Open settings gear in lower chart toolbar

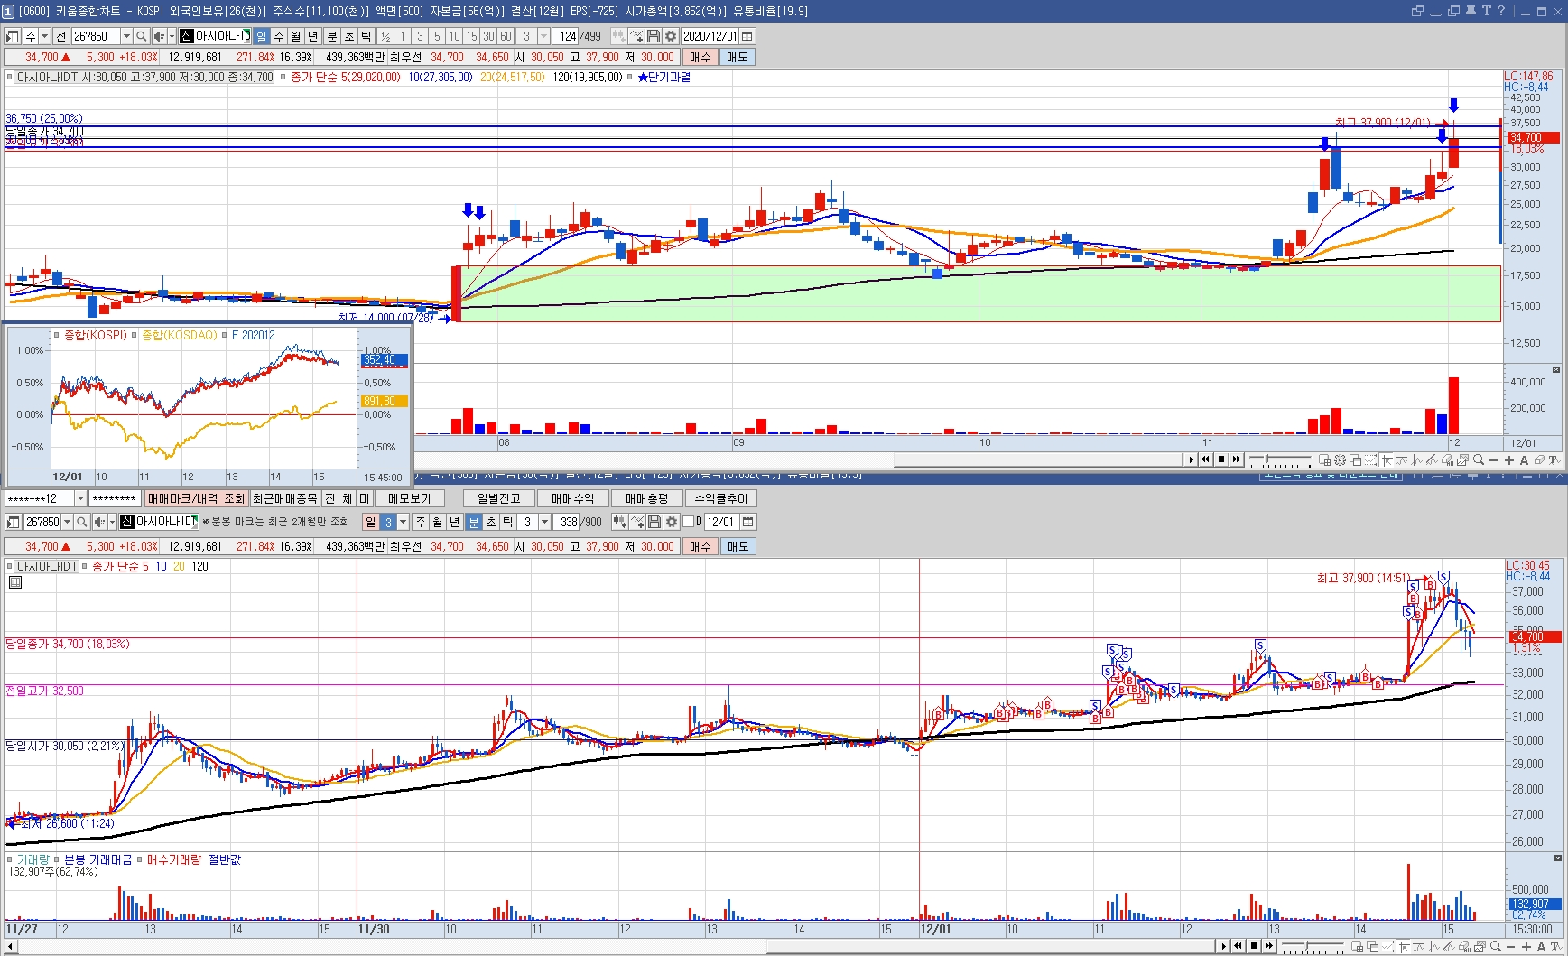pos(671,522)
